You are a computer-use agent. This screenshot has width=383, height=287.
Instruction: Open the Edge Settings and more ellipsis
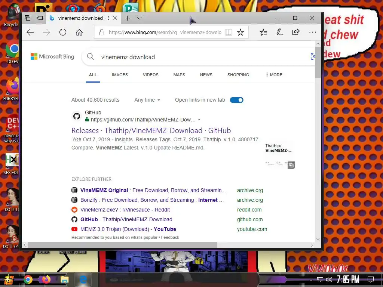point(312,32)
